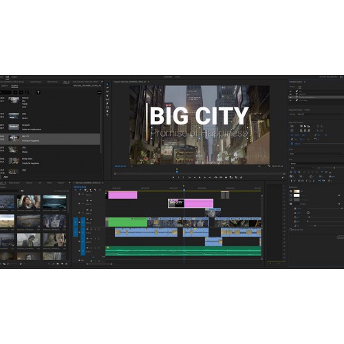Switch to the Graphics tab in Text panel

coord(14,85)
